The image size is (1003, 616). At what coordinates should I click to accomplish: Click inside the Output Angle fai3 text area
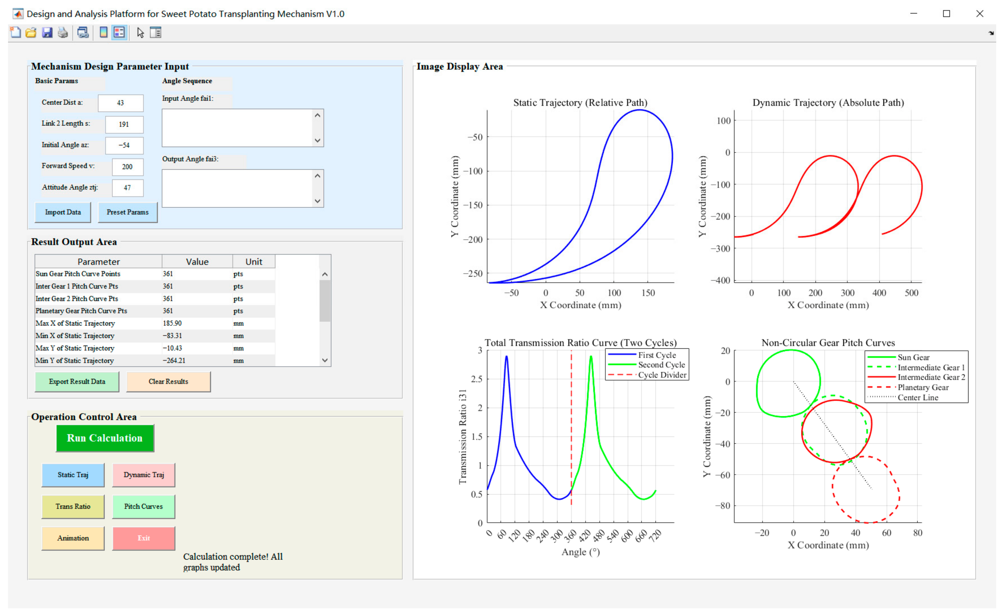click(x=237, y=189)
